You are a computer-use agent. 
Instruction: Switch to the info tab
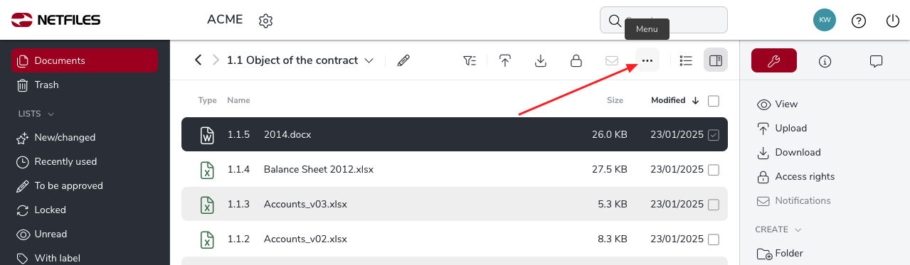[x=825, y=61]
